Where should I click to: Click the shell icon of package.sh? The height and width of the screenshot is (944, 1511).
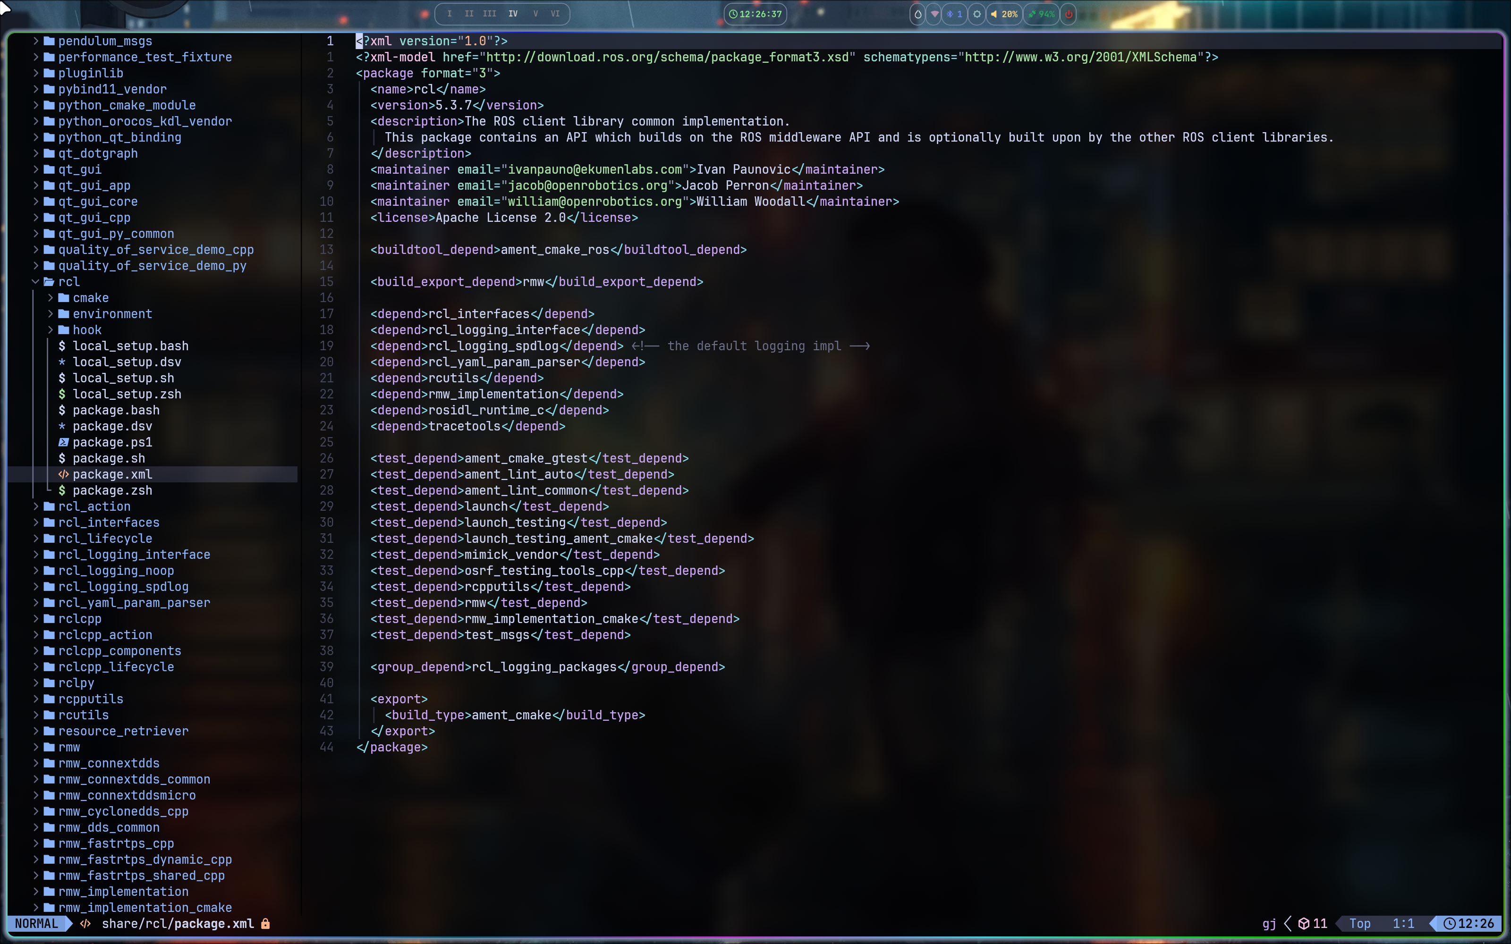coord(62,458)
